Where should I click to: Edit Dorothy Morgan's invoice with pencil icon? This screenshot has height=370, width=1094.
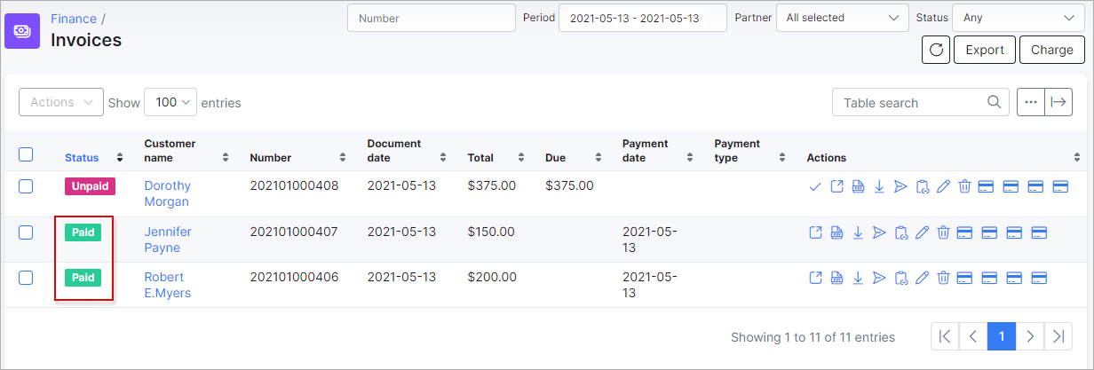pyautogui.click(x=943, y=186)
